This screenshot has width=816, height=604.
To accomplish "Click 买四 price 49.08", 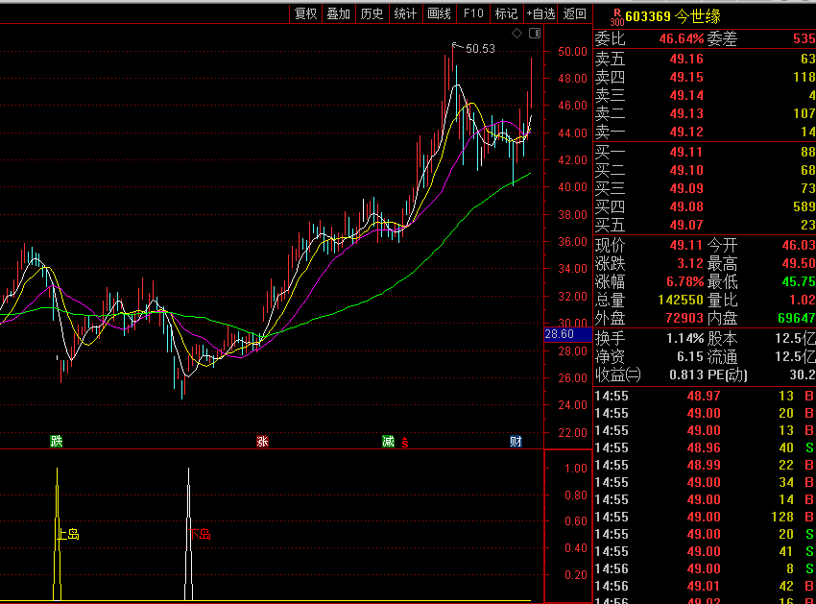I will pos(686,206).
